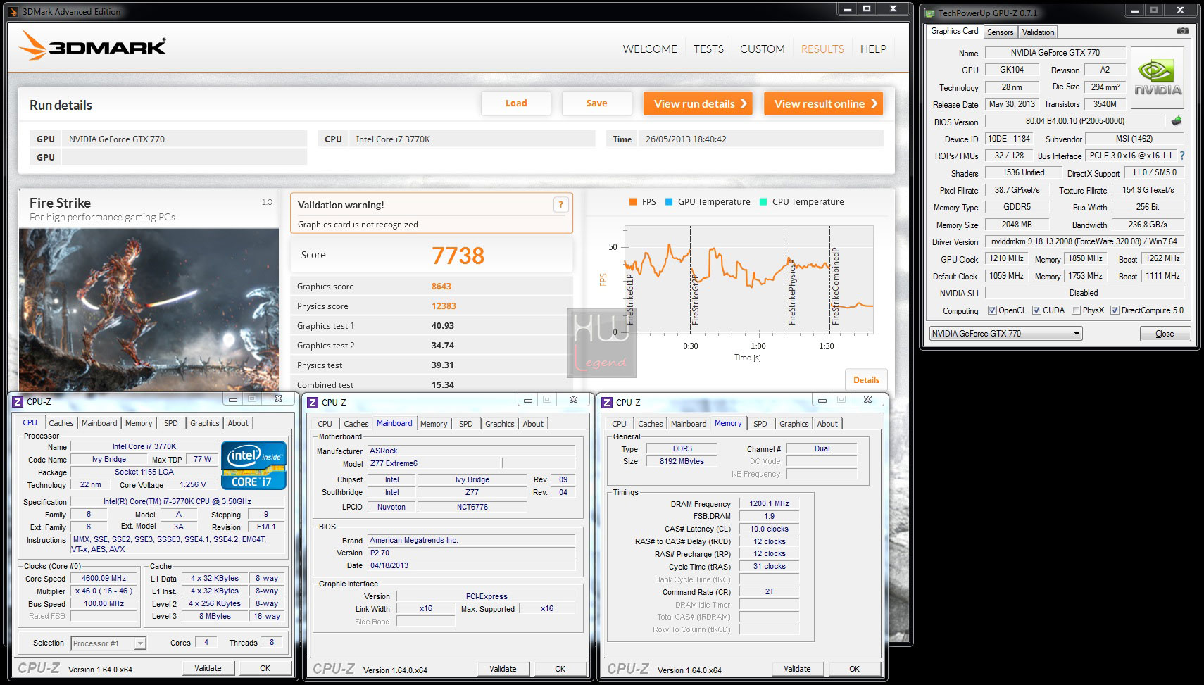
Task: Select the RESULTS tab
Action: click(x=822, y=49)
